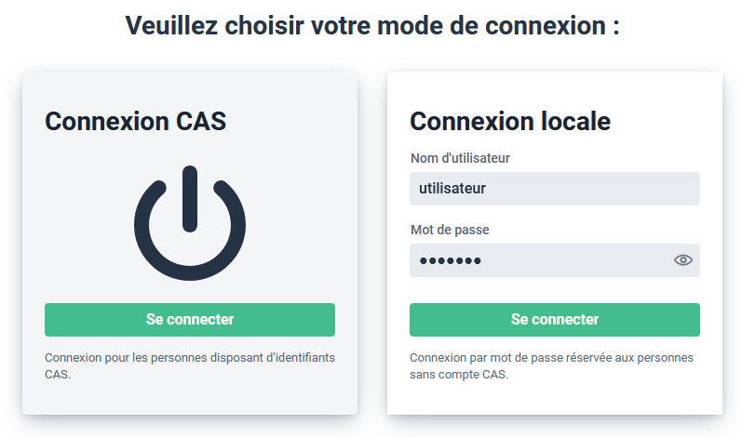
Task: Select the Connexion locale heading
Action: click(x=510, y=121)
